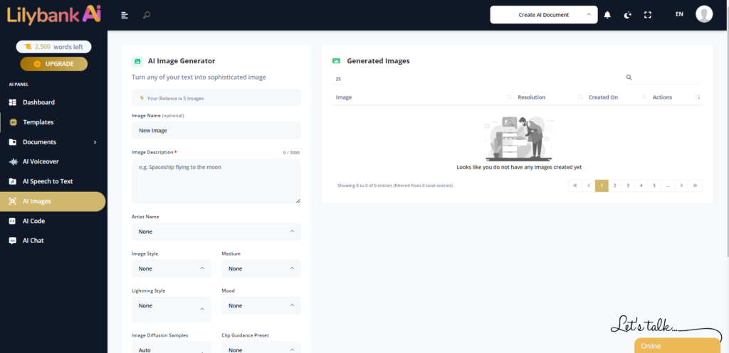Click the Templates AI badge icon
This screenshot has height=353, width=729.
point(13,122)
